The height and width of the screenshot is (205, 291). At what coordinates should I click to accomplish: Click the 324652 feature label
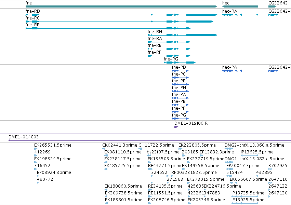159,173
